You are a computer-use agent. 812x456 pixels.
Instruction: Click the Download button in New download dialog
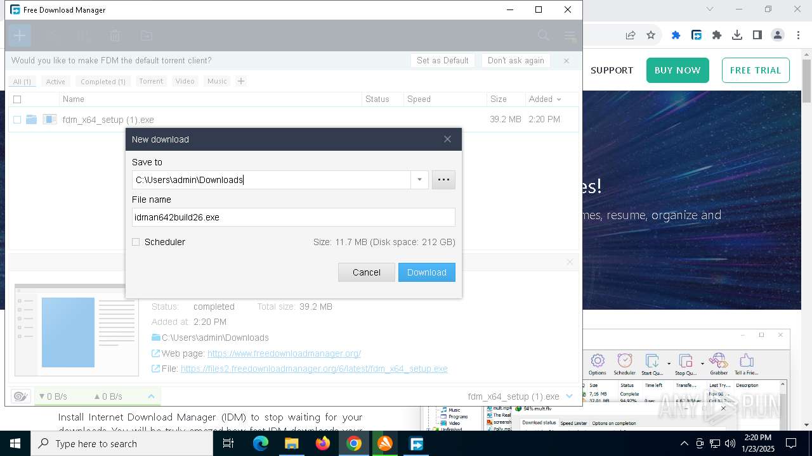pyautogui.click(x=427, y=272)
